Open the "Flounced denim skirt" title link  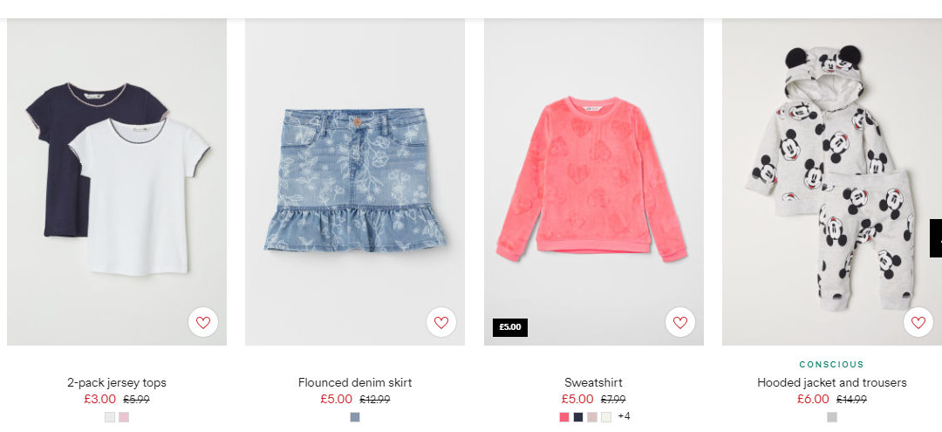click(355, 383)
